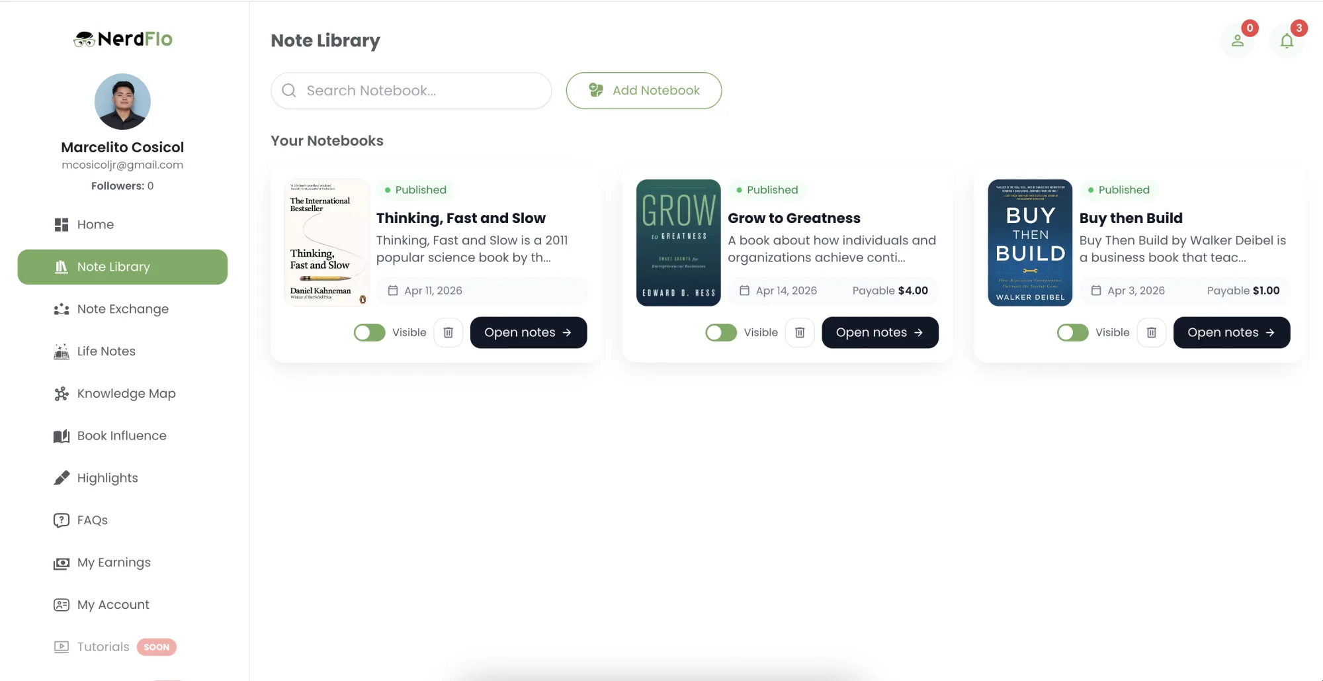Click the Grow to Greatness title
The image size is (1323, 681).
tap(794, 218)
